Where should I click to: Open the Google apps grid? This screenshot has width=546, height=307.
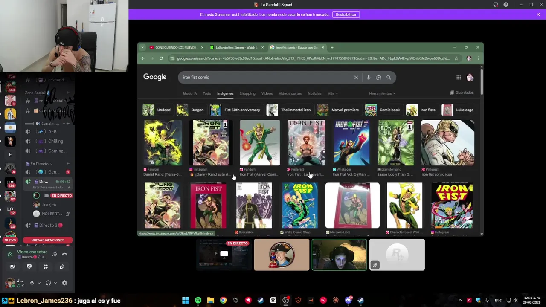click(459, 78)
